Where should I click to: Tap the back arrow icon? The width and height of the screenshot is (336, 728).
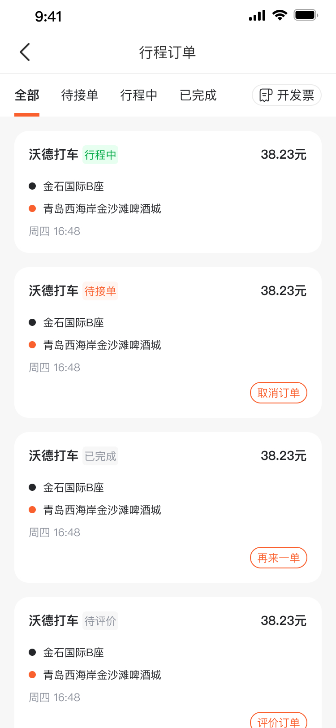pos(25,52)
